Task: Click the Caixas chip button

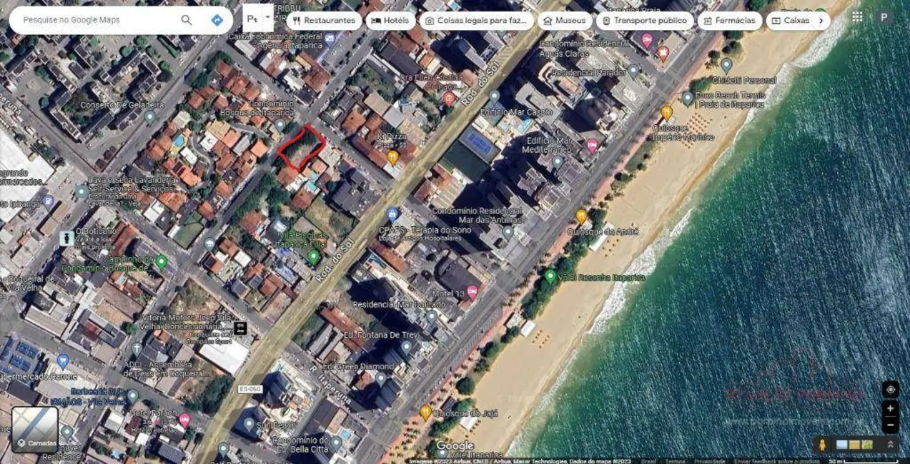Action: coord(790,21)
